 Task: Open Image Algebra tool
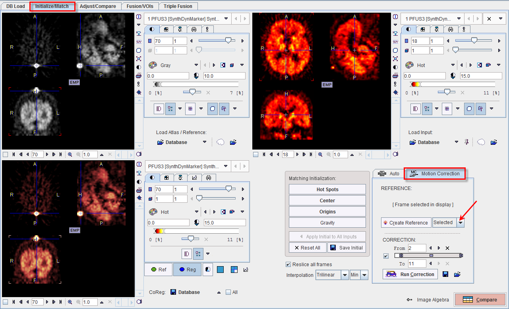pos(428,300)
